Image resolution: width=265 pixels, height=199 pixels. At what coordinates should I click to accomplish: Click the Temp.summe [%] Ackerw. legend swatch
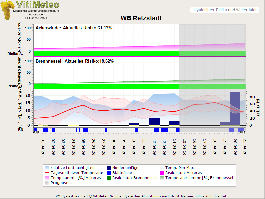click(48, 178)
